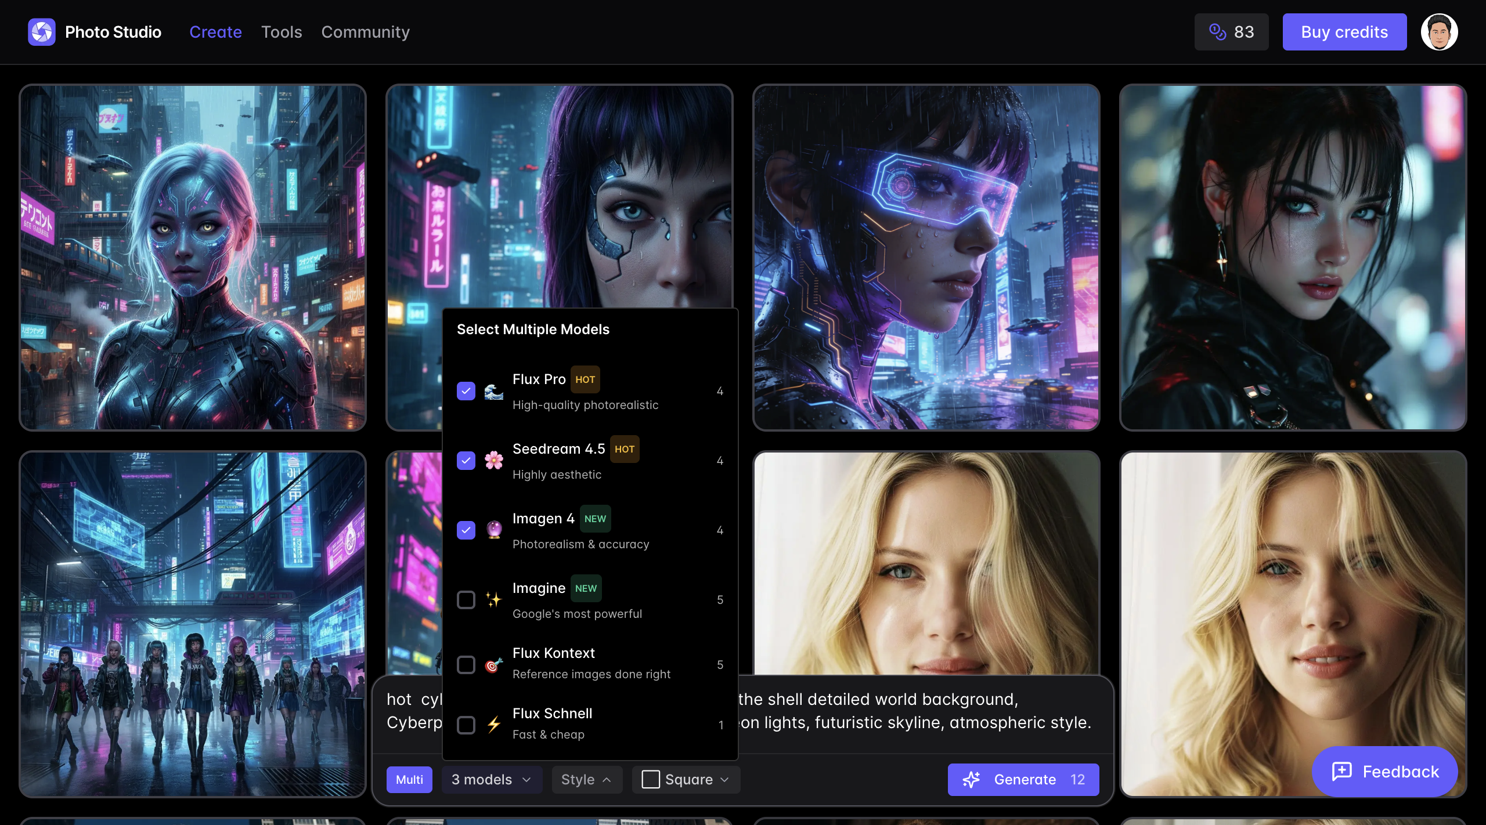Click the Photo Studio logo icon
1486x825 pixels.
(x=42, y=32)
